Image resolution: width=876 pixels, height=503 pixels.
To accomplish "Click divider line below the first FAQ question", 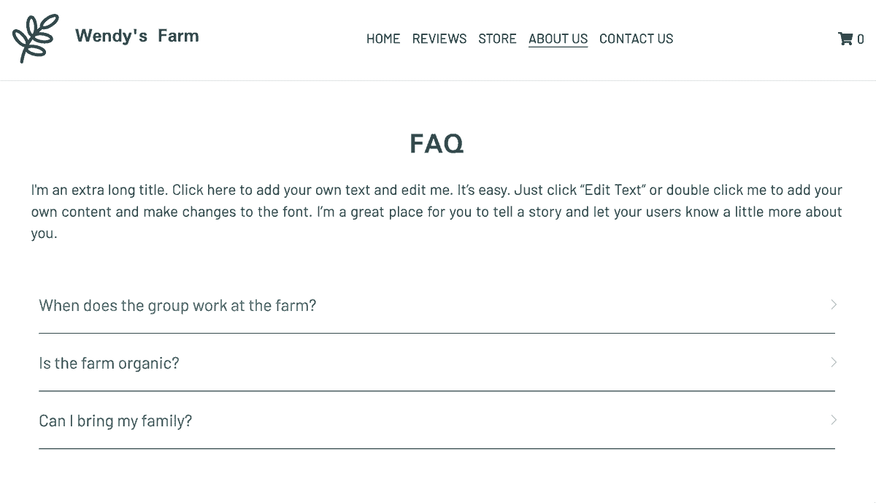I will (437, 333).
